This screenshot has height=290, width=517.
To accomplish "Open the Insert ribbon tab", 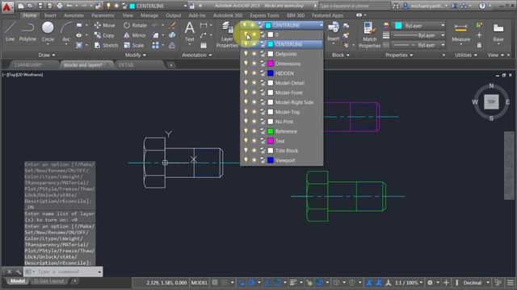I will pos(50,15).
